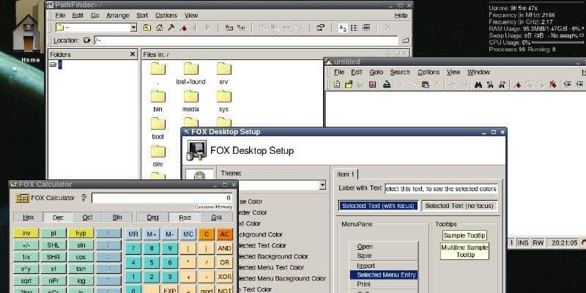
Task: Open the Window menu in untitled editor
Action: 478,72
